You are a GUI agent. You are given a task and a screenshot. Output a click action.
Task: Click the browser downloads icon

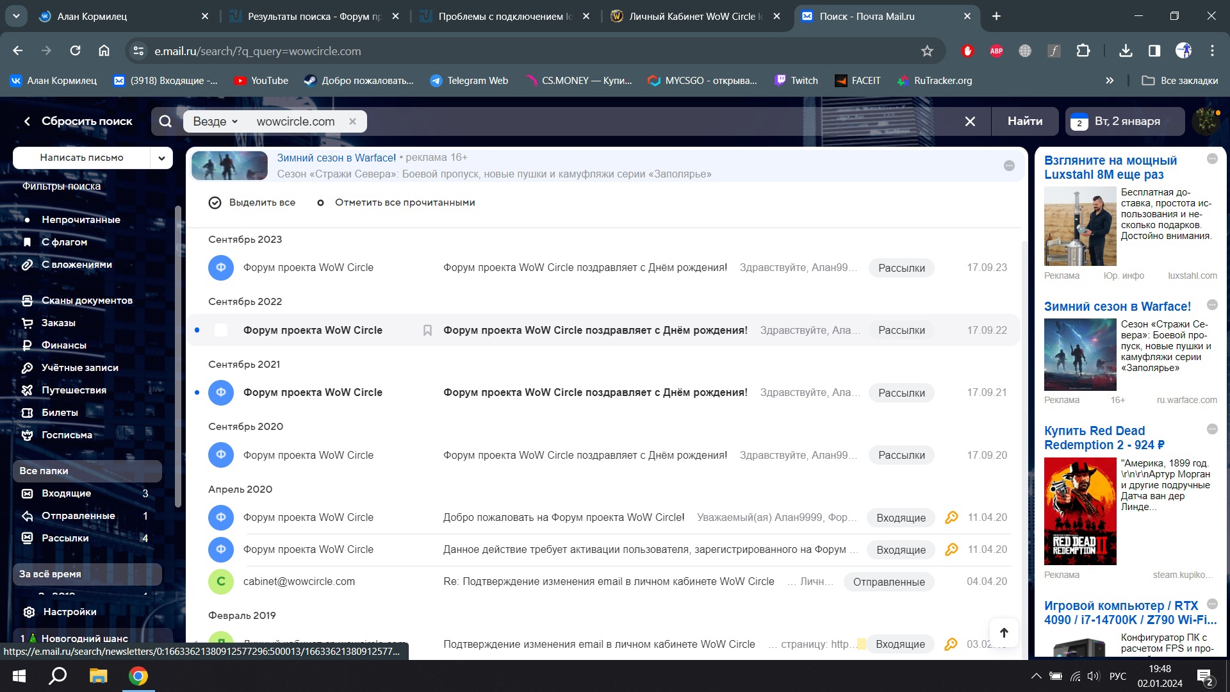[x=1126, y=51]
